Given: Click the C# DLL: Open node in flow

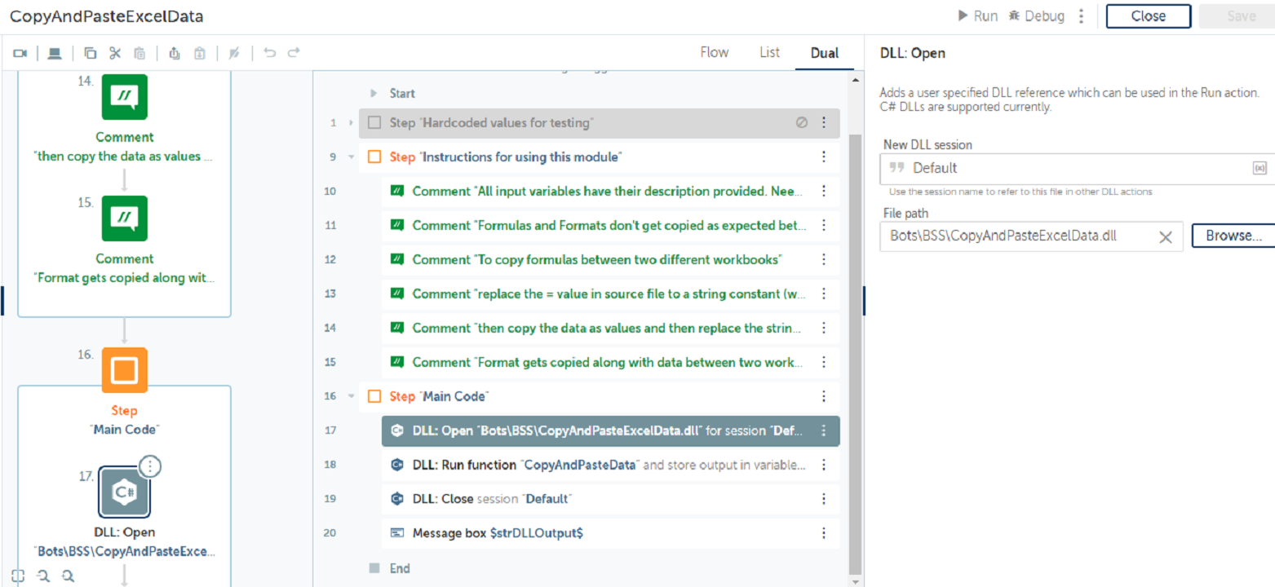Looking at the screenshot, I should tap(124, 492).
